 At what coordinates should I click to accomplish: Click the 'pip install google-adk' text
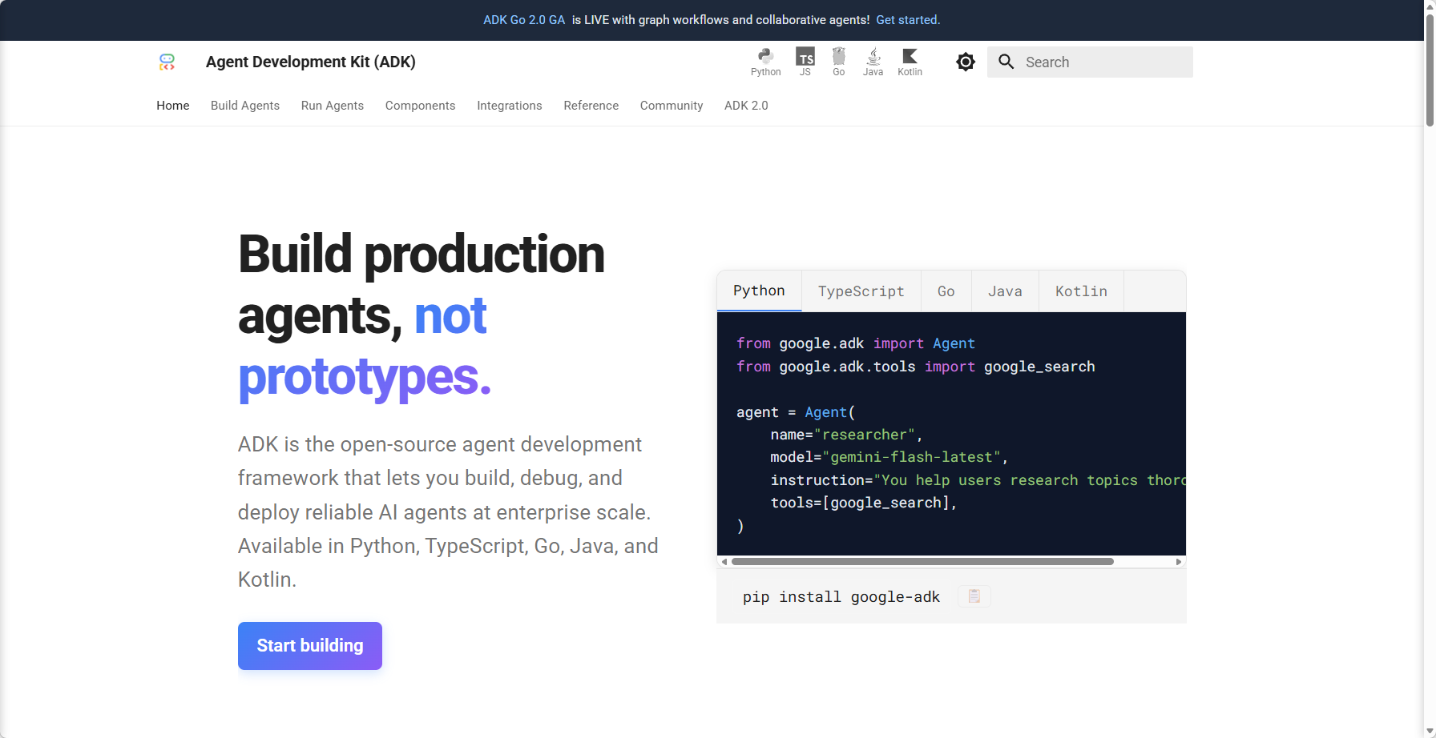841,597
